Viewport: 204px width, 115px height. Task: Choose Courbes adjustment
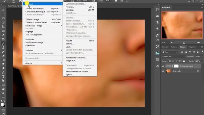80,10
